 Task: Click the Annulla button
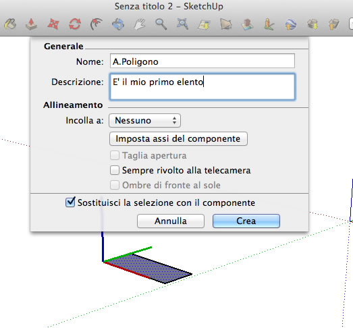[x=171, y=221]
